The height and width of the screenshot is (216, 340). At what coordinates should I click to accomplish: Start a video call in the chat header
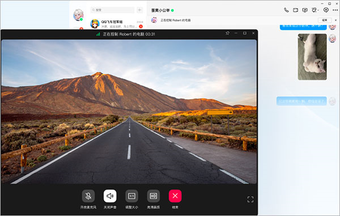295,10
